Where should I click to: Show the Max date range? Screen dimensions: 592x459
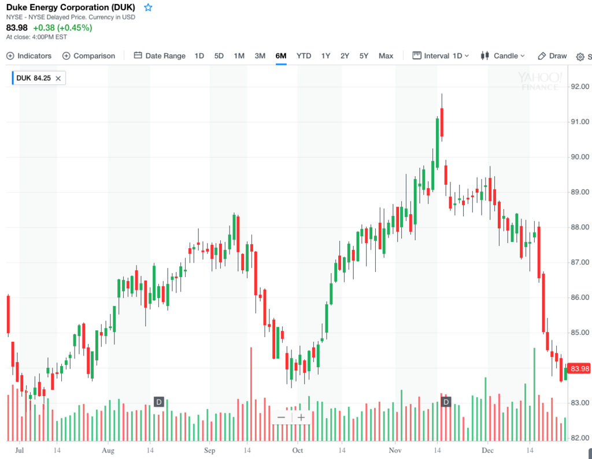click(386, 56)
